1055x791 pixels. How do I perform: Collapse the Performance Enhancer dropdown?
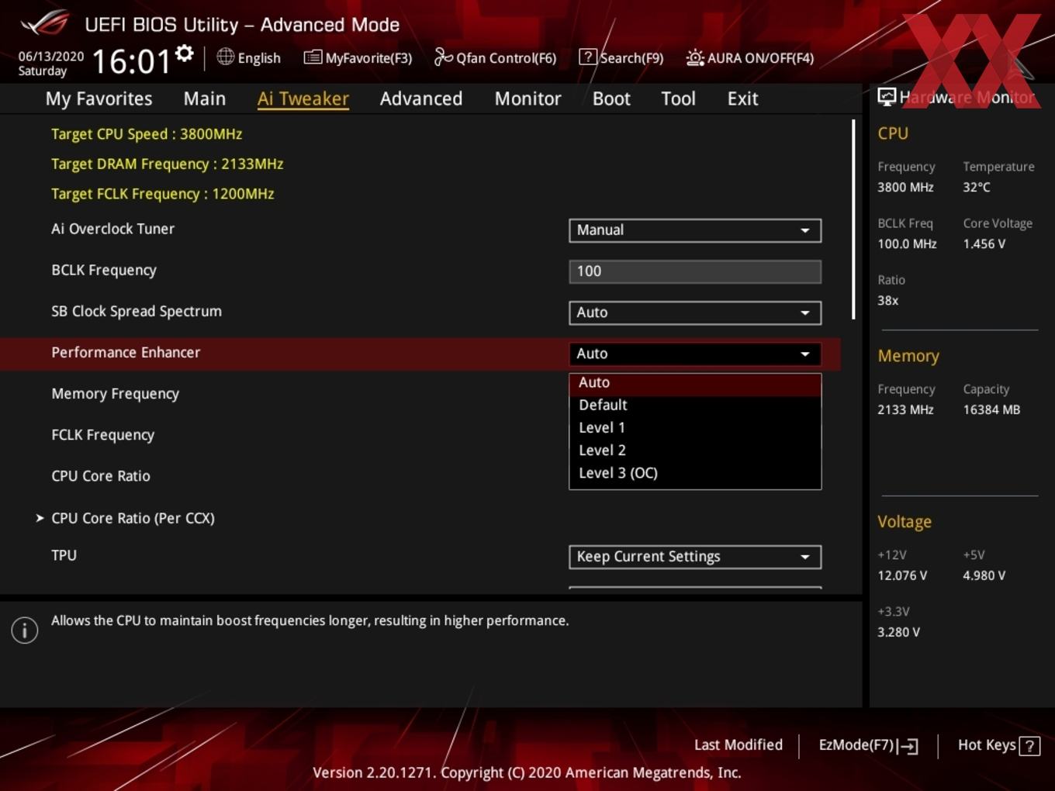[695, 354]
